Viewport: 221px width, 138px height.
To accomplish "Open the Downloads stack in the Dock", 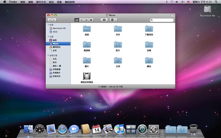I will tap(182, 129).
